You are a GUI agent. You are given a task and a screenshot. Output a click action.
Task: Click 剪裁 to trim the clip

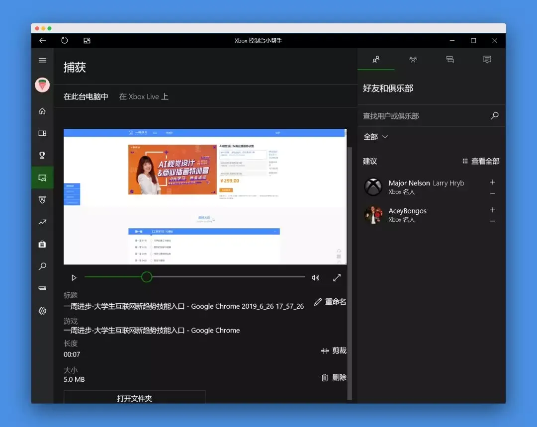pyautogui.click(x=334, y=350)
